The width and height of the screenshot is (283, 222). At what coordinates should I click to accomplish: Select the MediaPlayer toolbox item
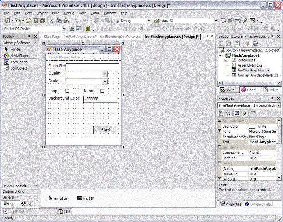pyautogui.click(x=16, y=56)
